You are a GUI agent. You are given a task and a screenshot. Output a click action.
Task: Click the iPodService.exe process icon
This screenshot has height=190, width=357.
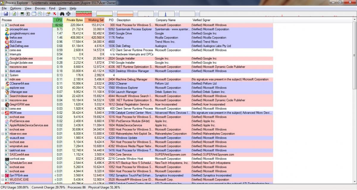7,121
